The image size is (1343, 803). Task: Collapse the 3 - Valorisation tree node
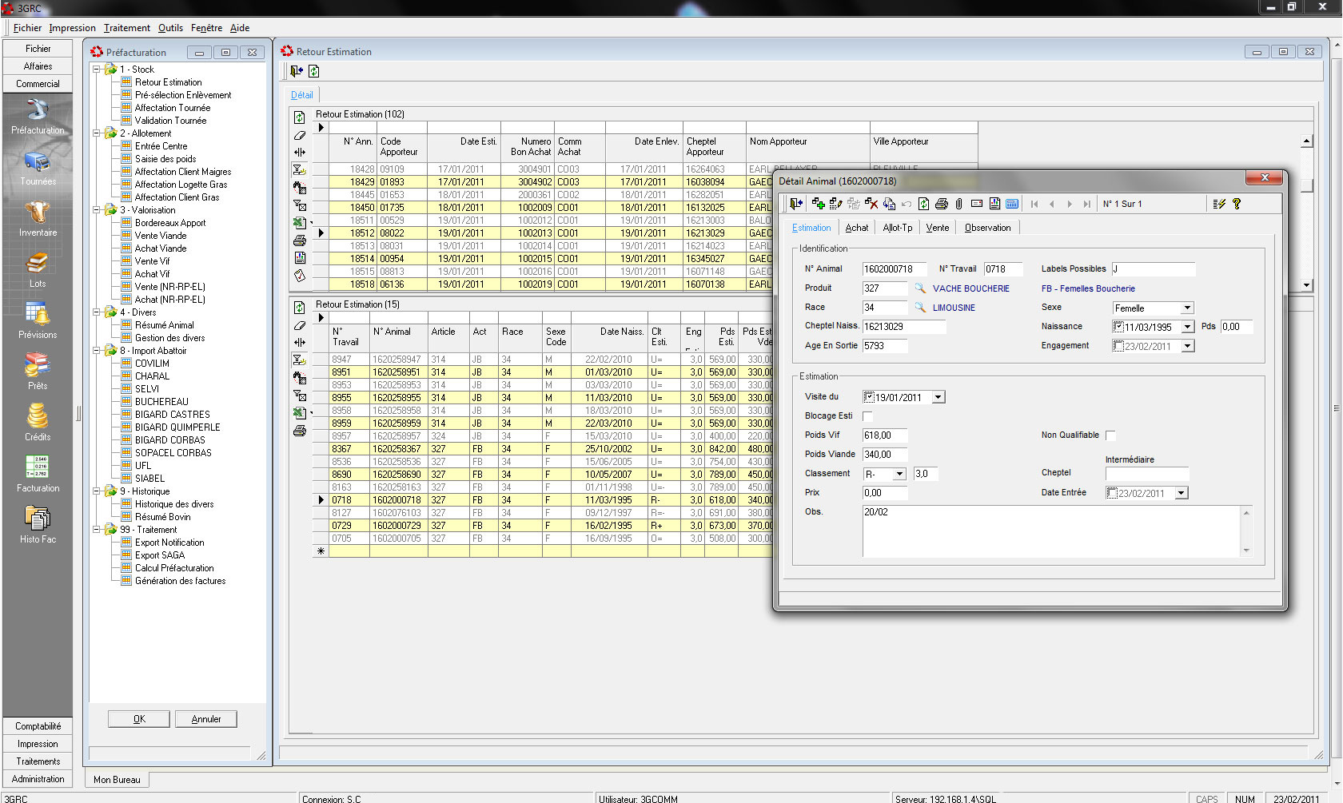(x=97, y=210)
